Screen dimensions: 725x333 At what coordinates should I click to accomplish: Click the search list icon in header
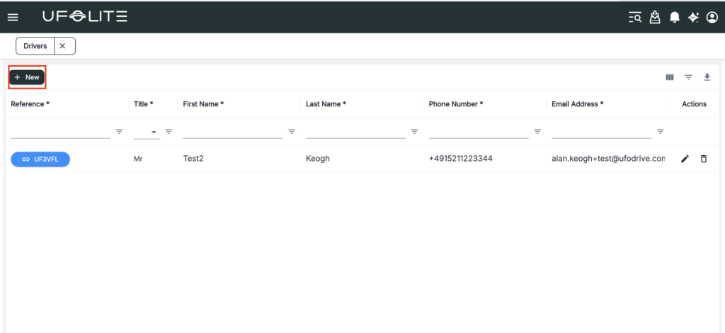pyautogui.click(x=634, y=17)
